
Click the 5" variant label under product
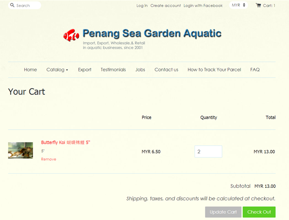point(43,151)
